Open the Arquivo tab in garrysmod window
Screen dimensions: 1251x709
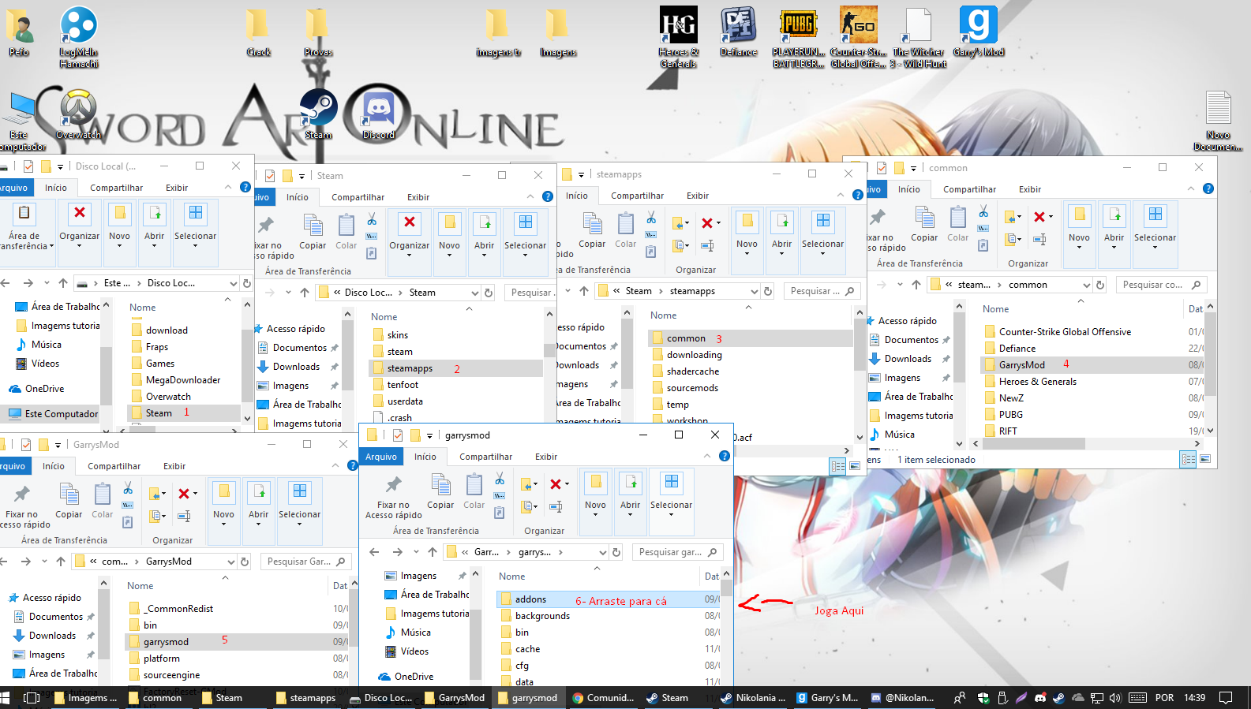pyautogui.click(x=381, y=457)
